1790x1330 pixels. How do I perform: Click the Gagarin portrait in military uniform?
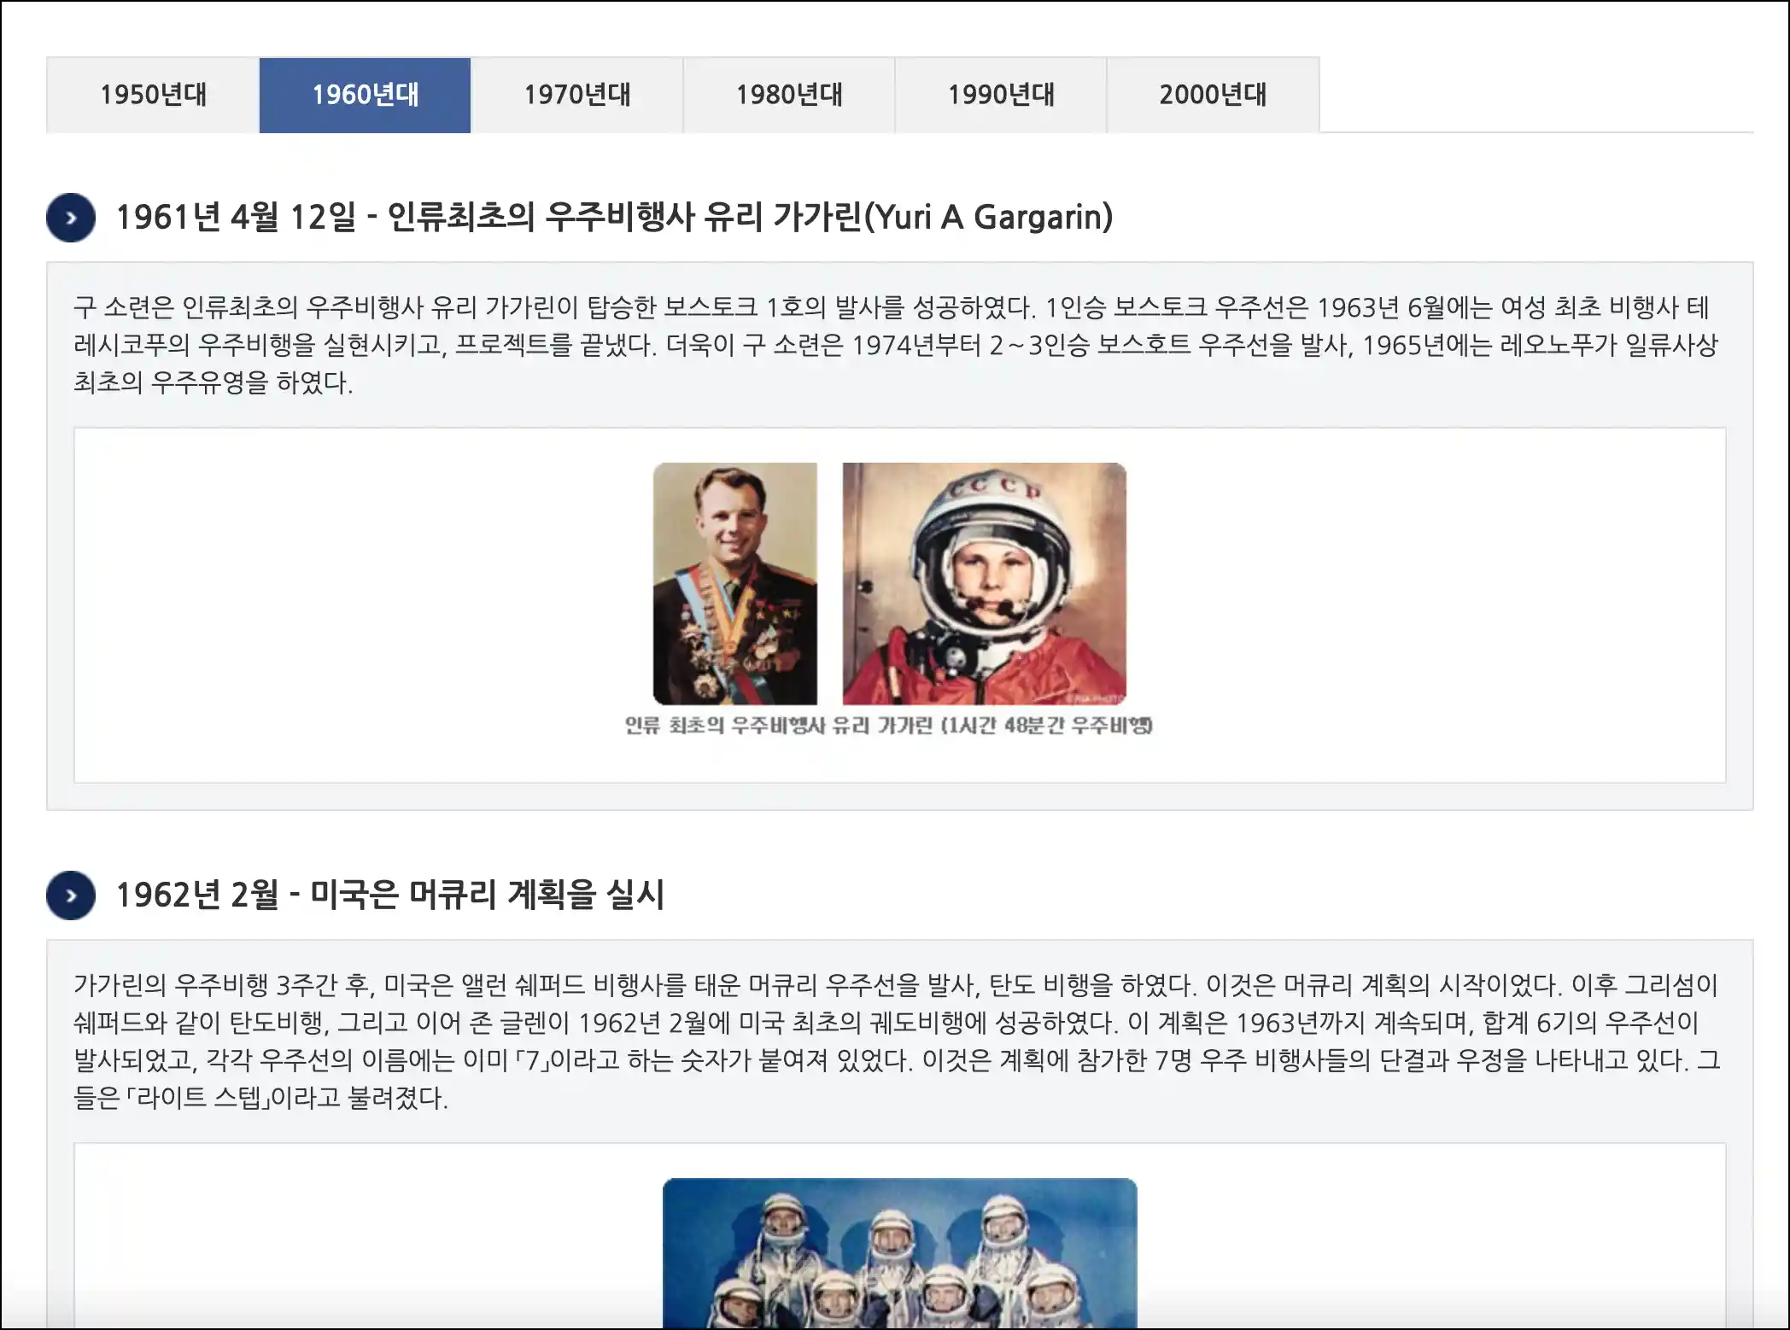(735, 584)
